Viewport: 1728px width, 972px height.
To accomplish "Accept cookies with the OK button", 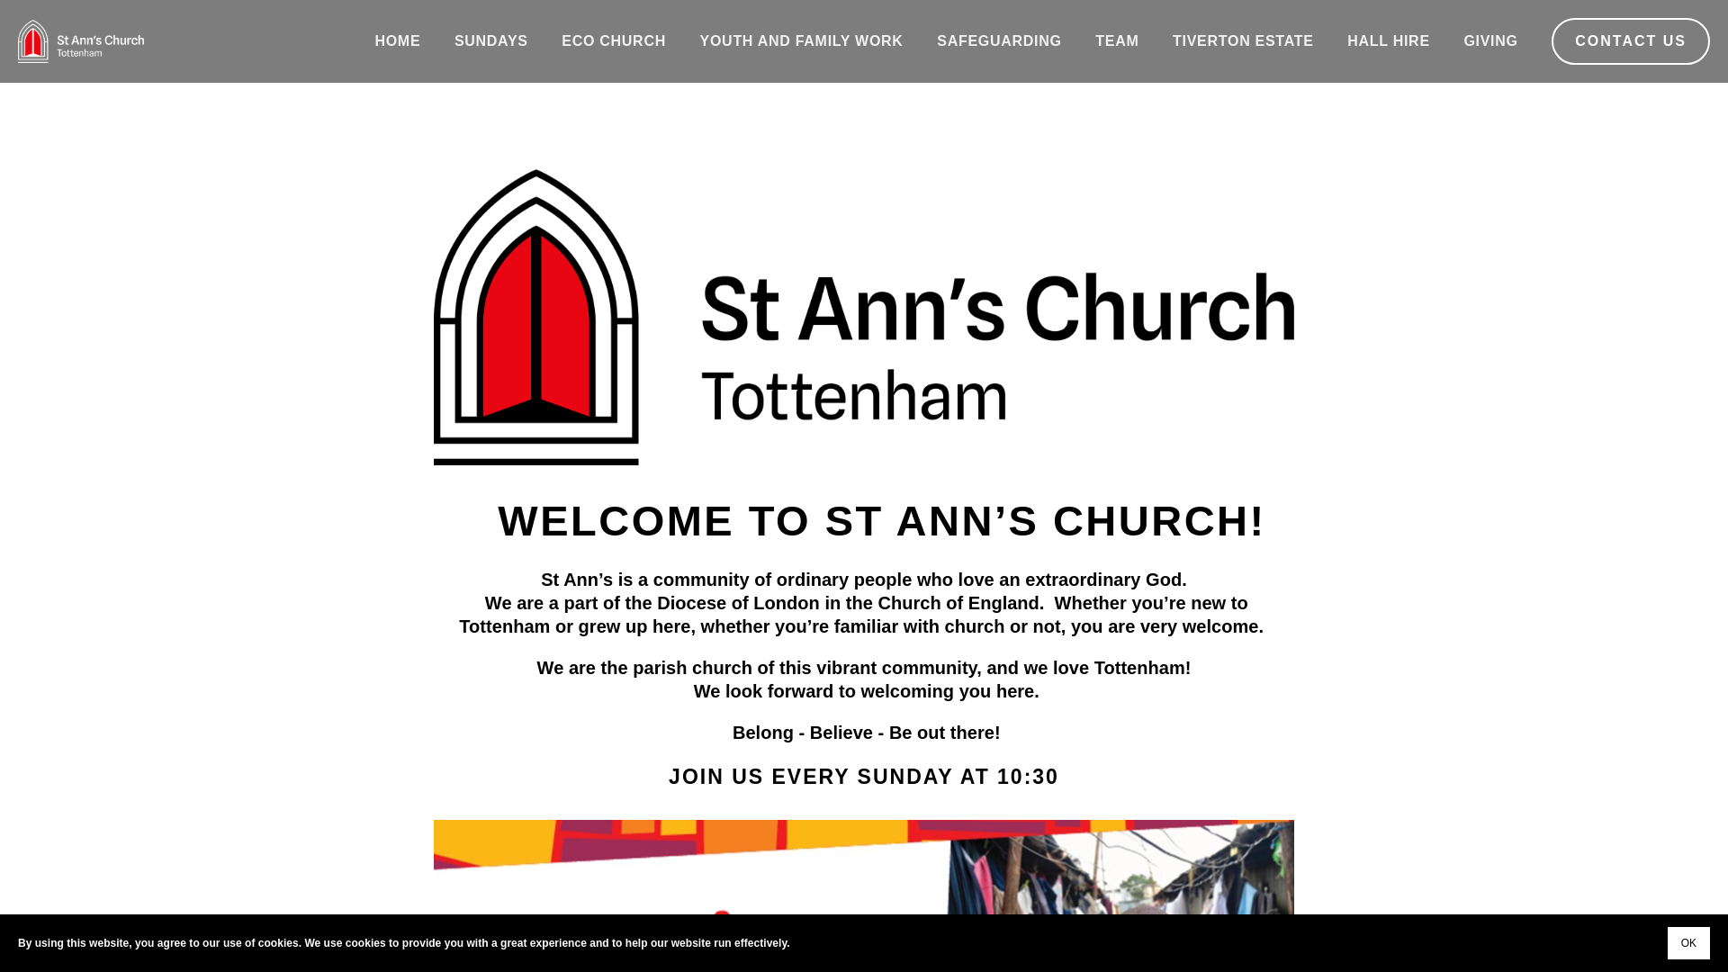I will (x=1688, y=943).
